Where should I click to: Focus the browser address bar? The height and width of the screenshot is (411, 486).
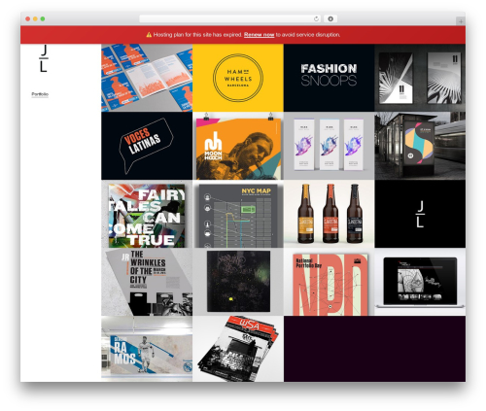tap(230, 19)
